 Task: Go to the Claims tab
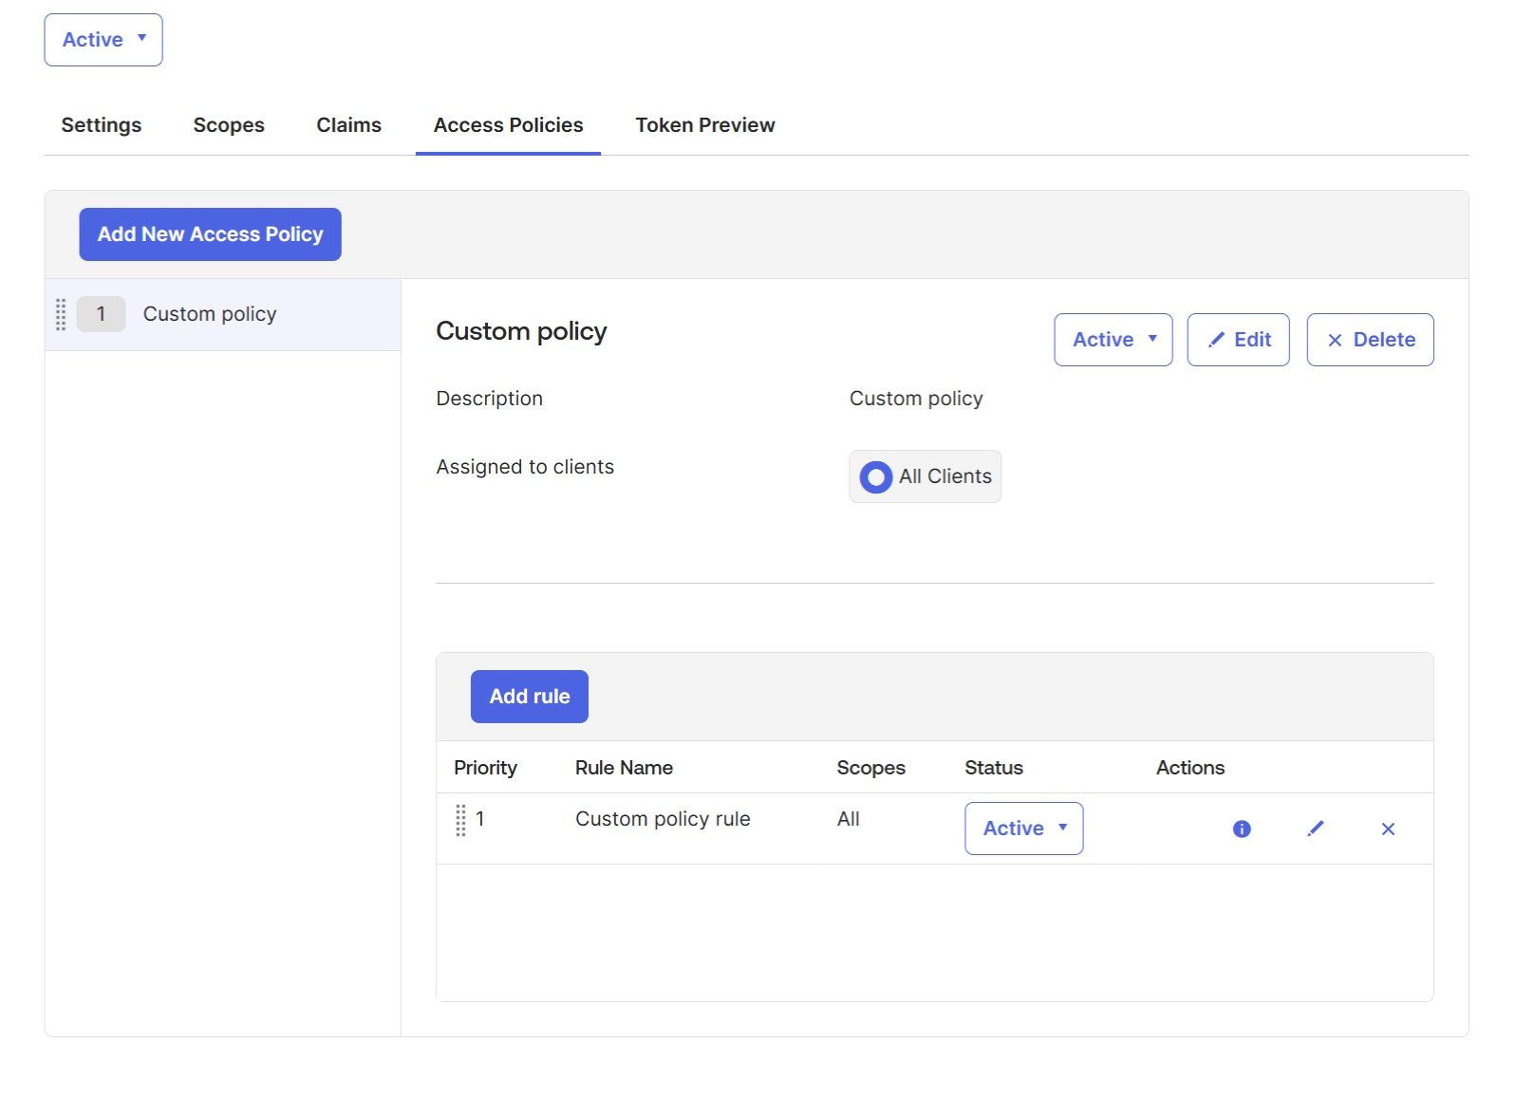[348, 125]
